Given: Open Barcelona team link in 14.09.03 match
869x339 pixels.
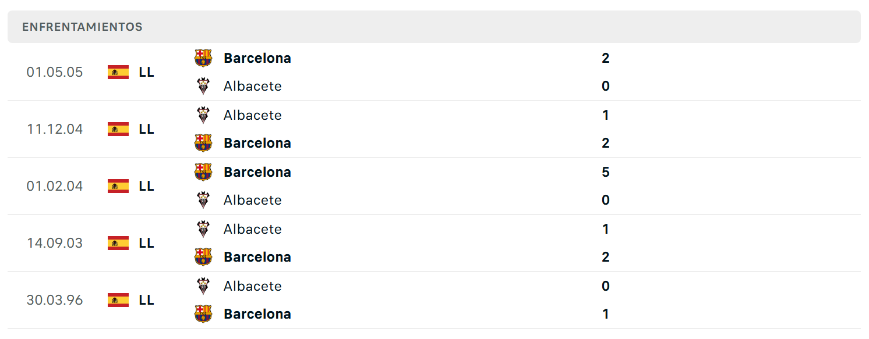Looking at the screenshot, I should coord(257,257).
